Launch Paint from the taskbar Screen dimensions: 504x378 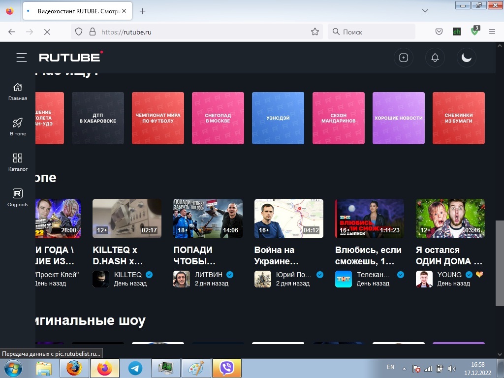196,368
